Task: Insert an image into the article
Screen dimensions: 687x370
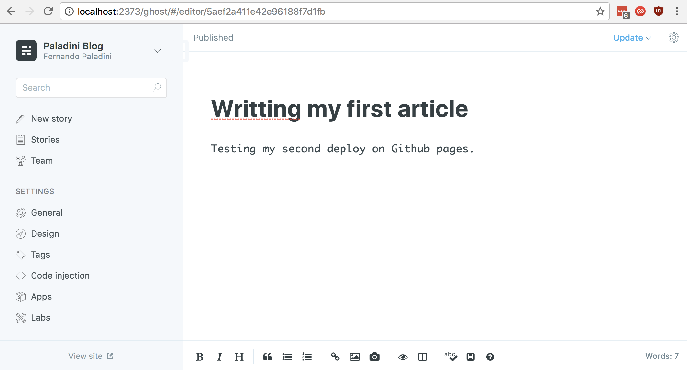Action: click(355, 357)
